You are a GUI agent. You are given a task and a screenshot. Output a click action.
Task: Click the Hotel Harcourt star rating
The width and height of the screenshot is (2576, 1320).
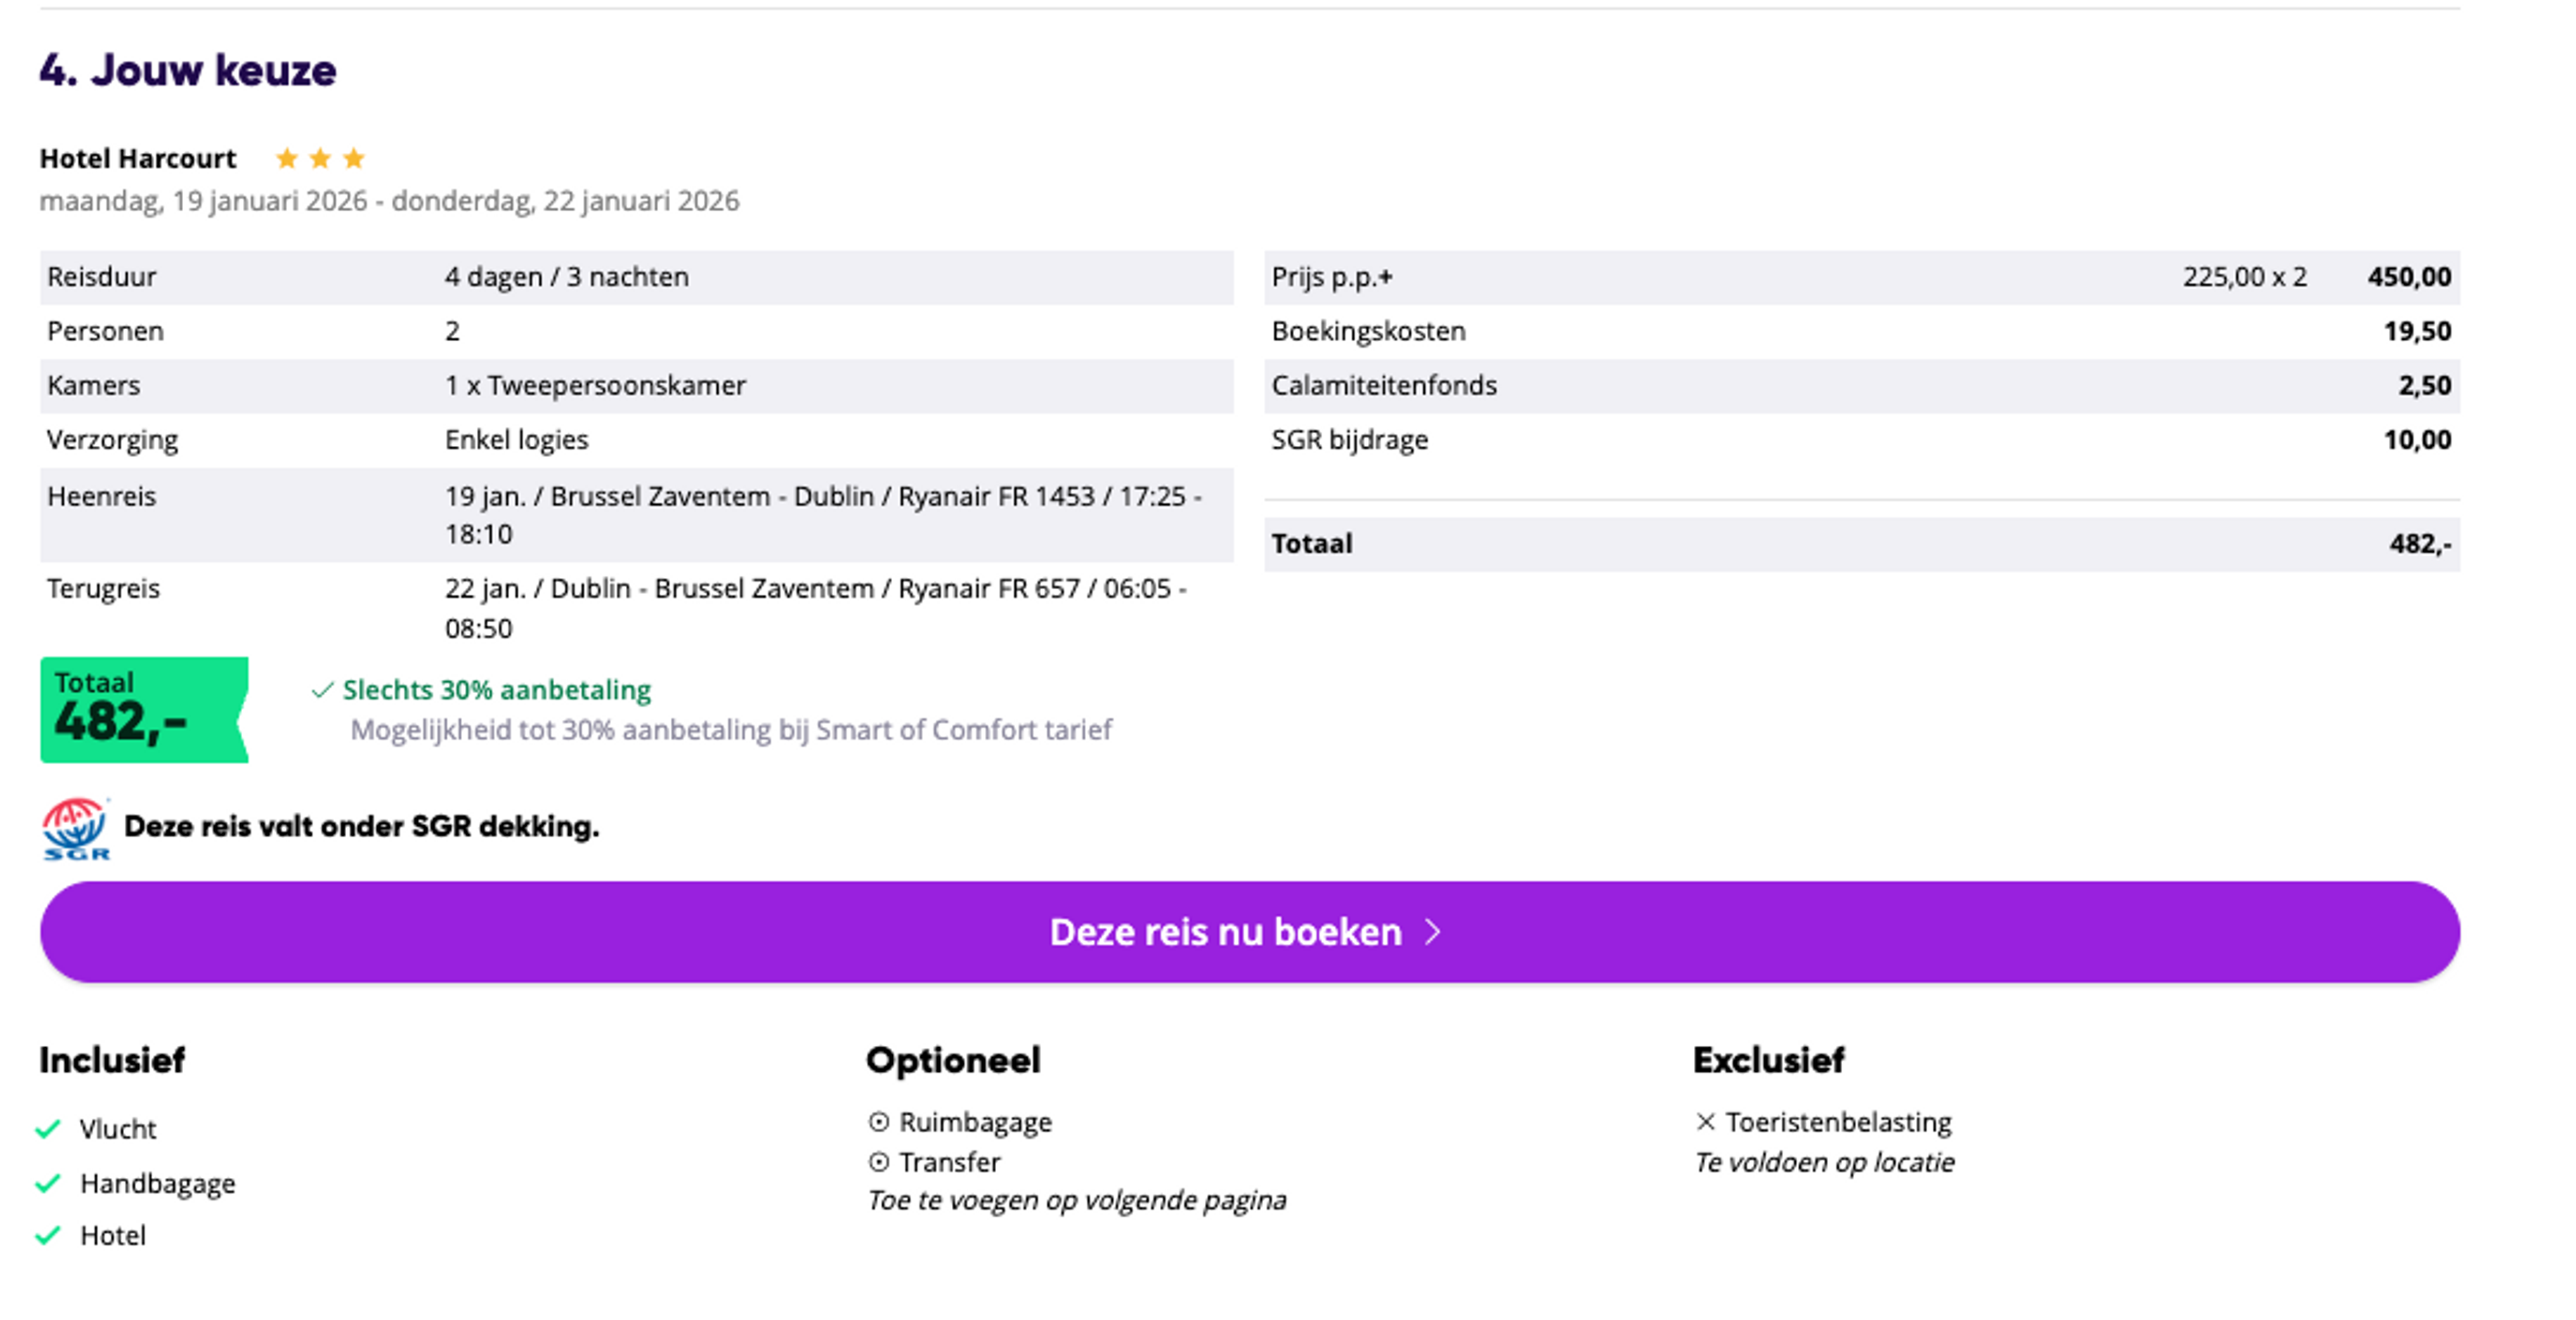click(x=320, y=159)
